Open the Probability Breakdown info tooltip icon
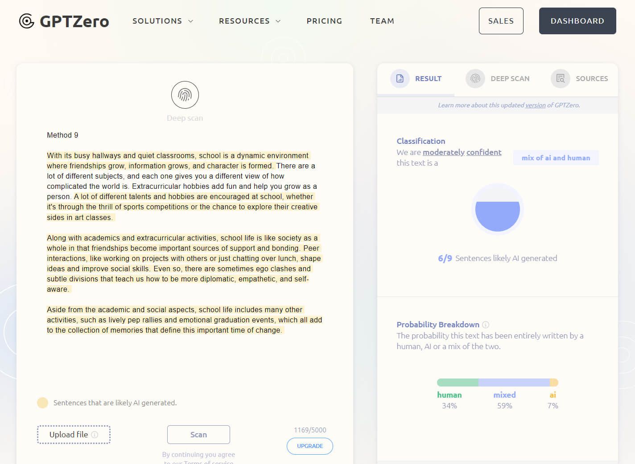The height and width of the screenshot is (464, 635). 485,325
